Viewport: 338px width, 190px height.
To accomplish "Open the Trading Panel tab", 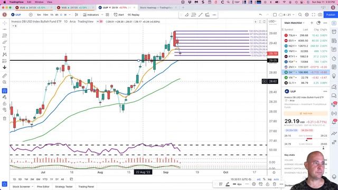I will pos(86,186).
